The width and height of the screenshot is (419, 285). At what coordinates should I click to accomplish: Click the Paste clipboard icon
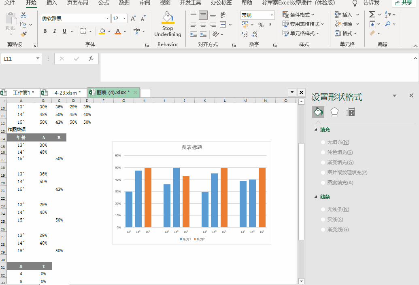point(11,19)
